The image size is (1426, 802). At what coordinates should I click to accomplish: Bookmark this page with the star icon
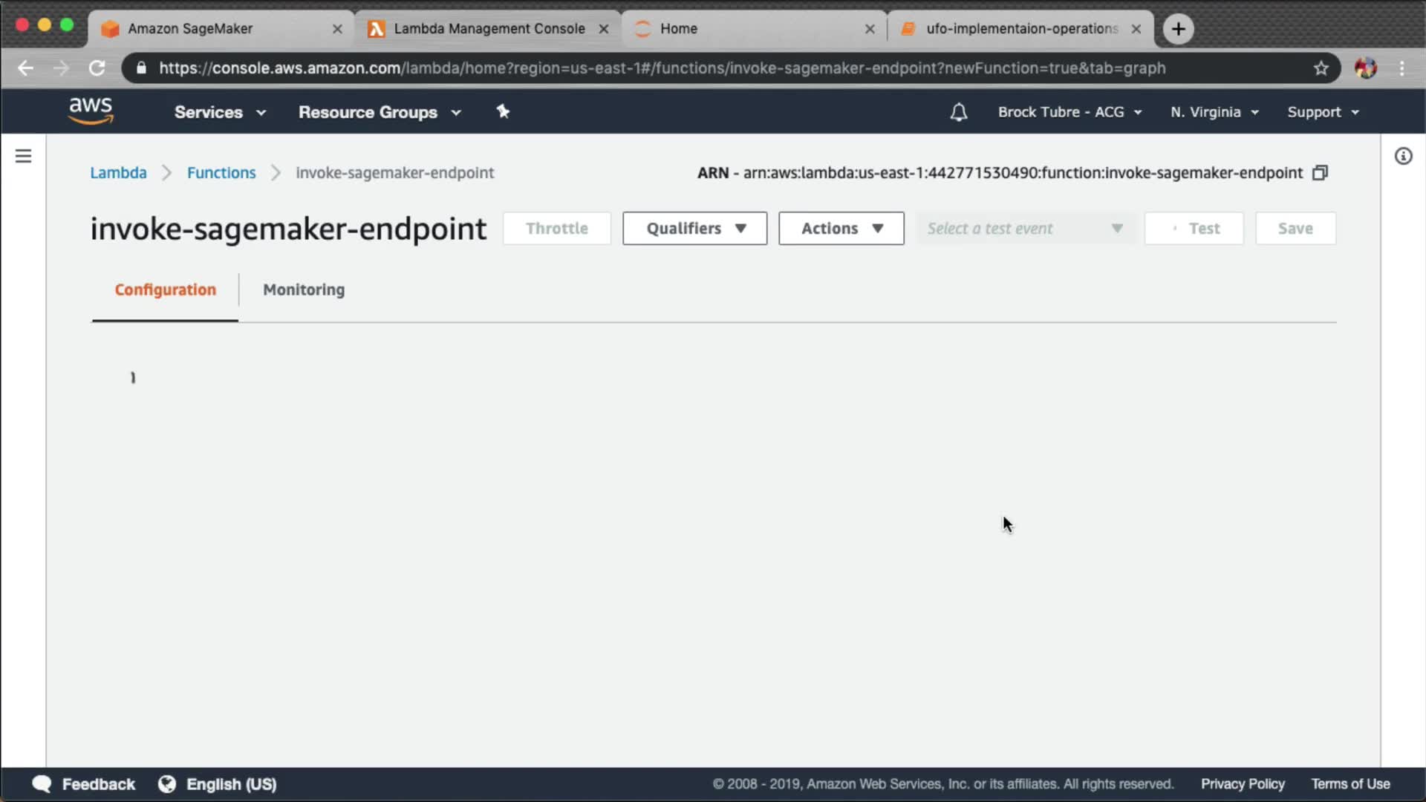point(1321,68)
